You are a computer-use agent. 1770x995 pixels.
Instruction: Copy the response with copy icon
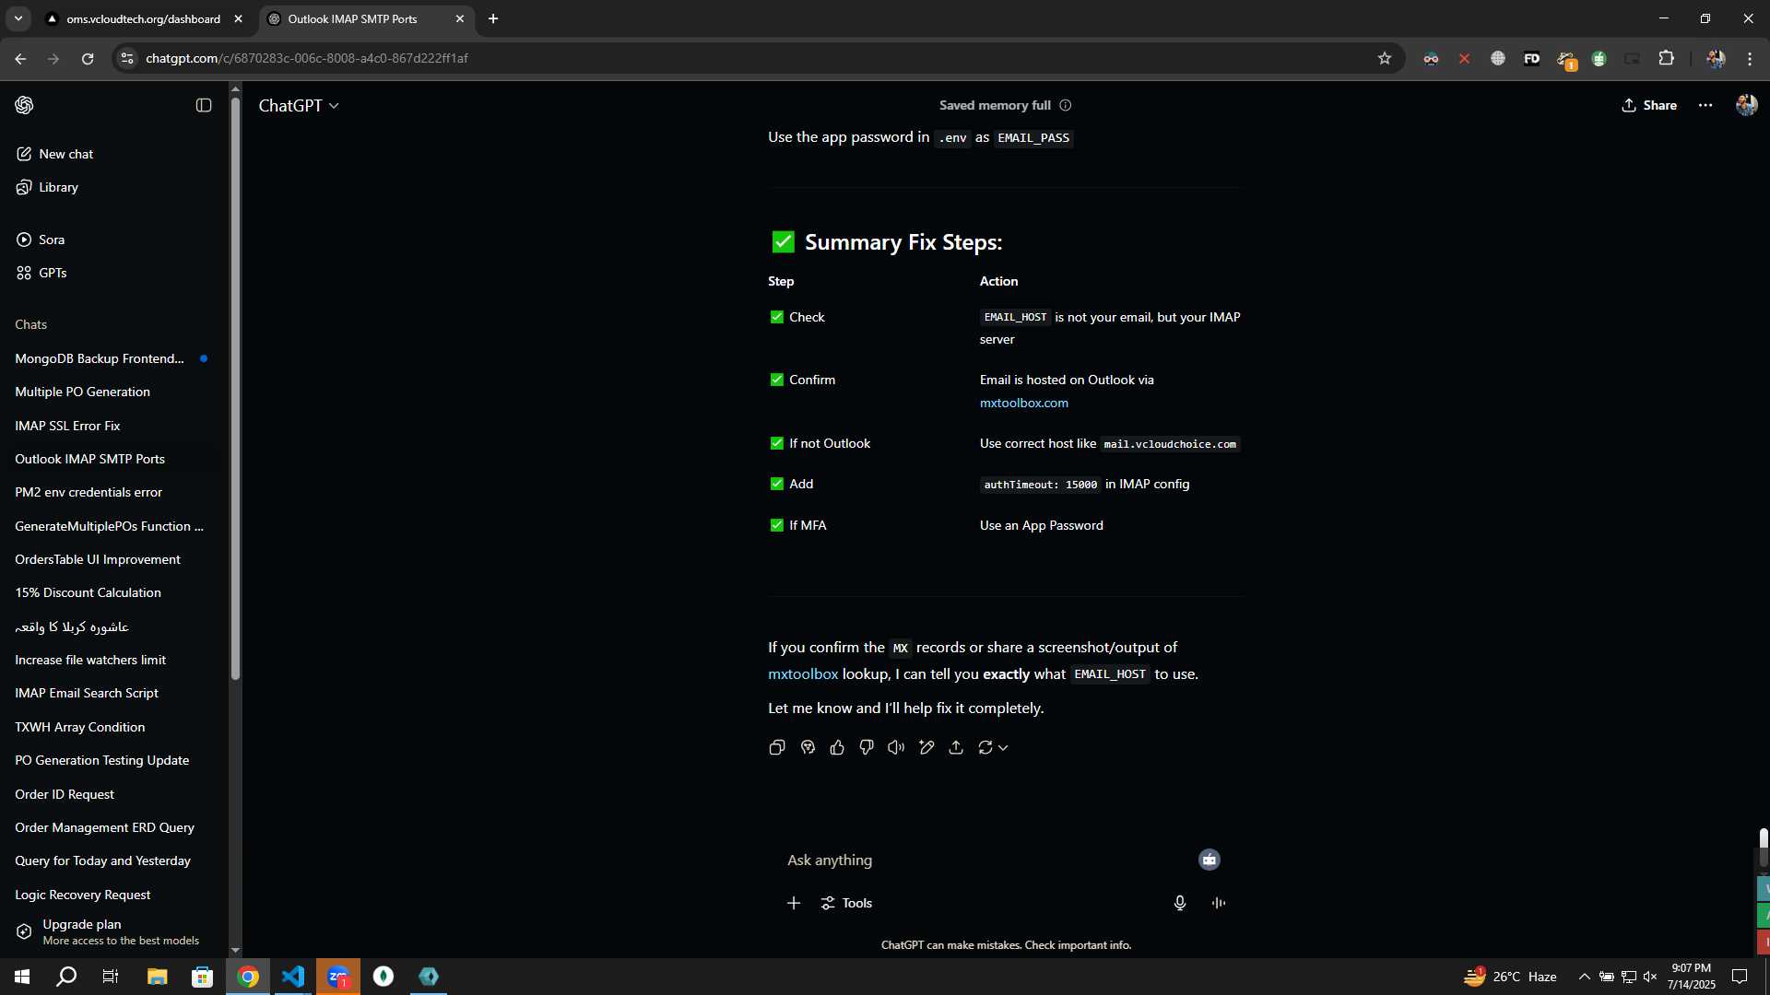tap(777, 747)
